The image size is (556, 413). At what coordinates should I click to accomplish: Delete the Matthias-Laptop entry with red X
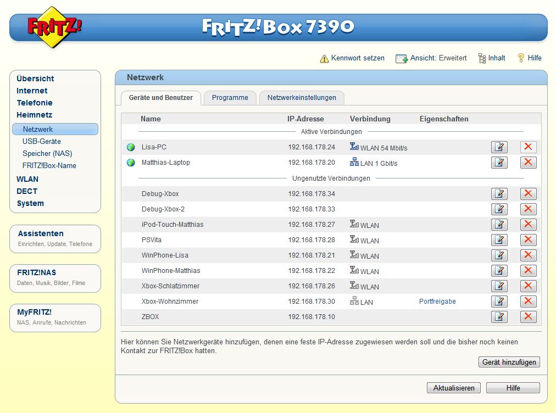pyautogui.click(x=528, y=163)
